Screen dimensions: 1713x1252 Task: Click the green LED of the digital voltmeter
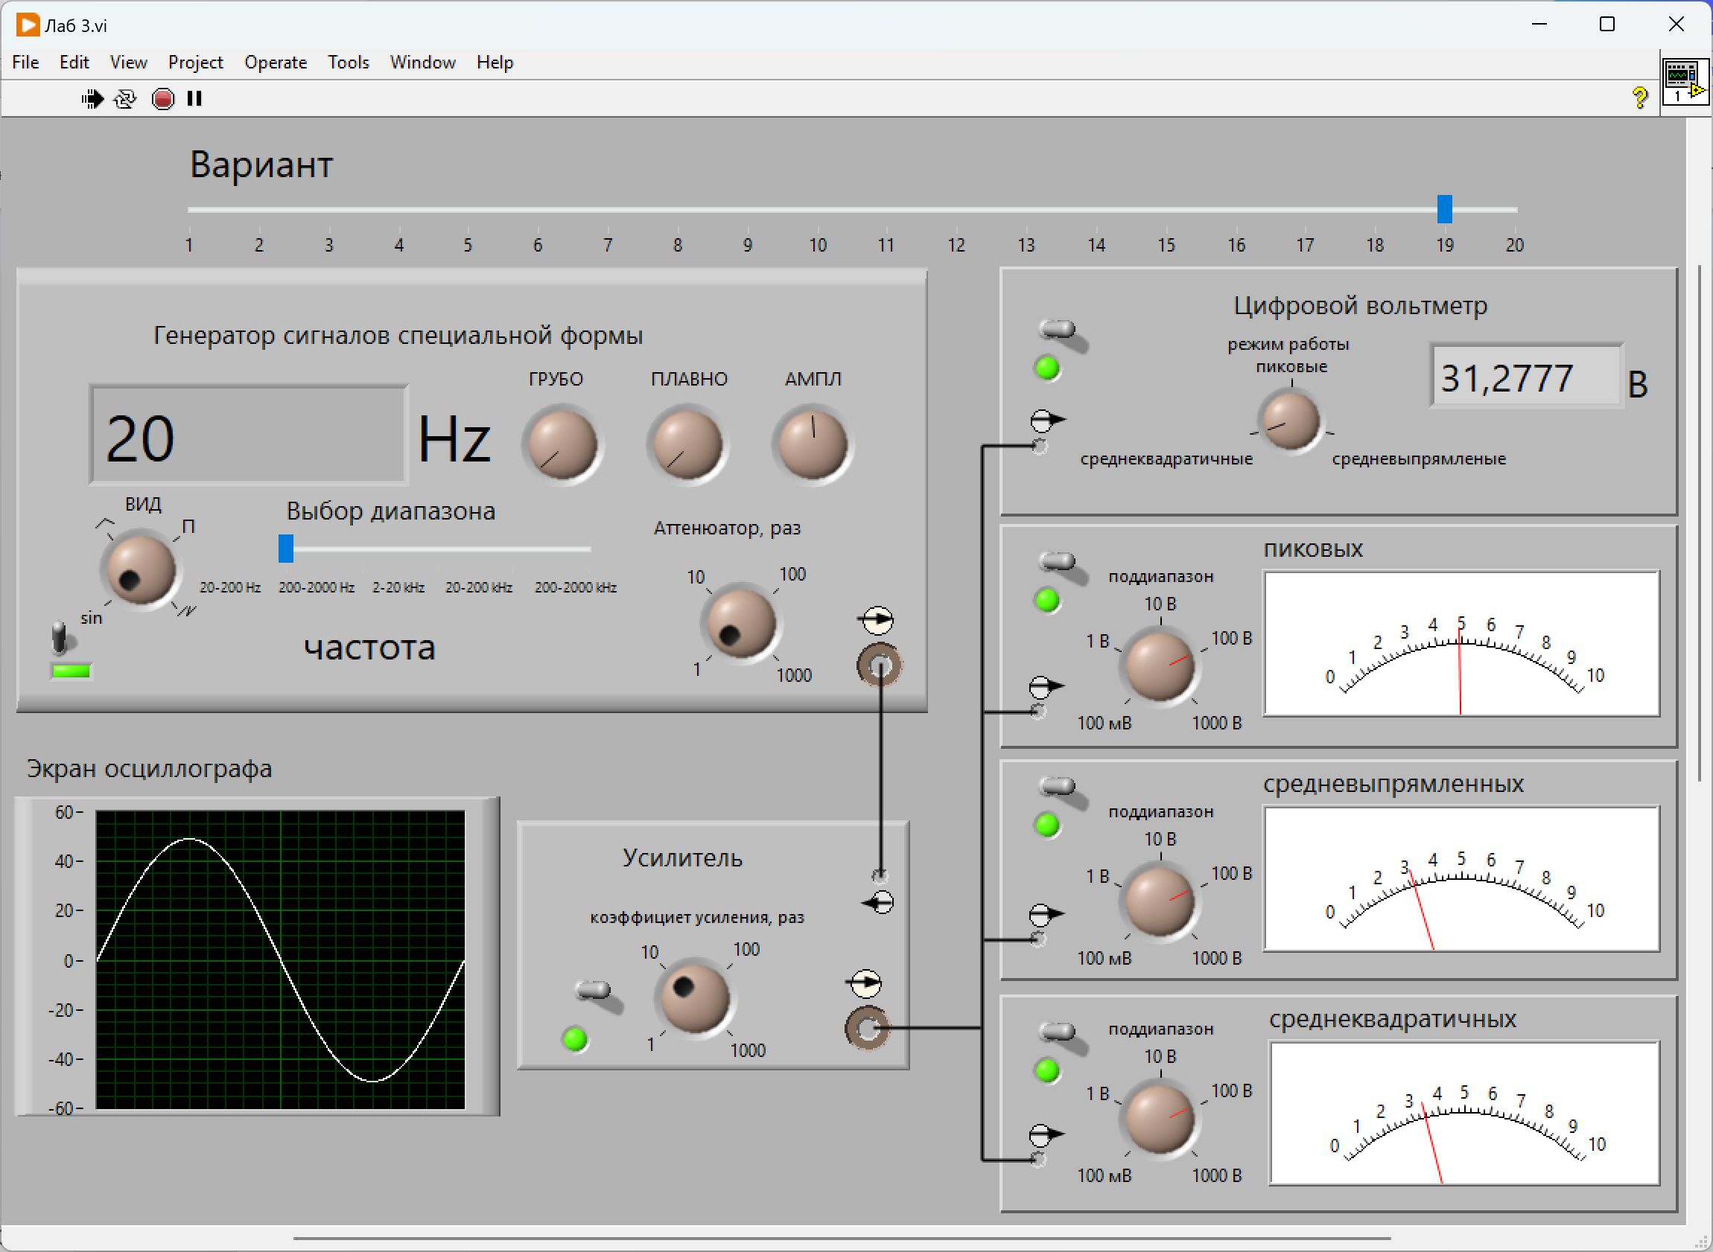coord(1047,368)
